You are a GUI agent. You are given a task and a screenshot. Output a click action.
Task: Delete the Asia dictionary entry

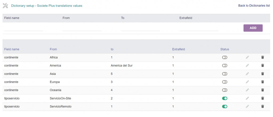tap(262, 74)
